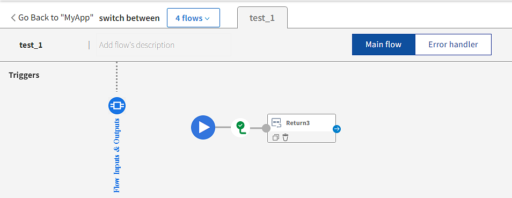The image size is (512, 198).
Task: Click the Return3 activity type icon
Action: pos(276,123)
